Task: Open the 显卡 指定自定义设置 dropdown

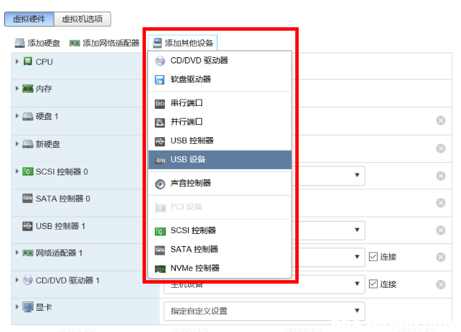Action: click(263, 312)
